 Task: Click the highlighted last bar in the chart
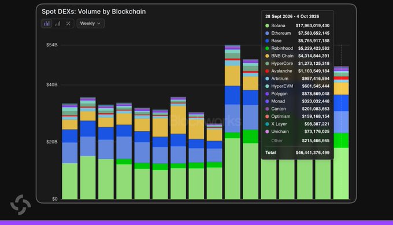(x=341, y=133)
